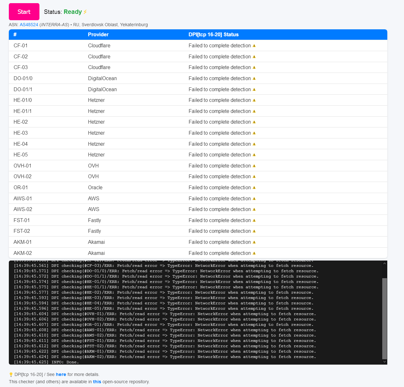Click the log panel scrollbar down arrow
The height and width of the screenshot is (387, 404).
[384, 362]
